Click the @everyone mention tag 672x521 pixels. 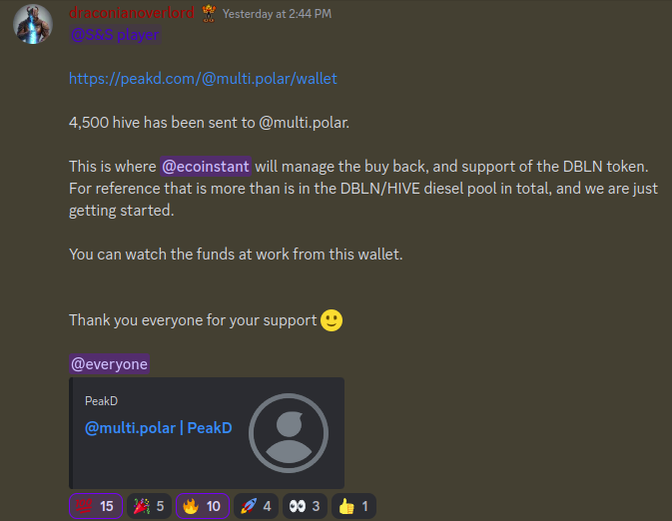point(109,363)
